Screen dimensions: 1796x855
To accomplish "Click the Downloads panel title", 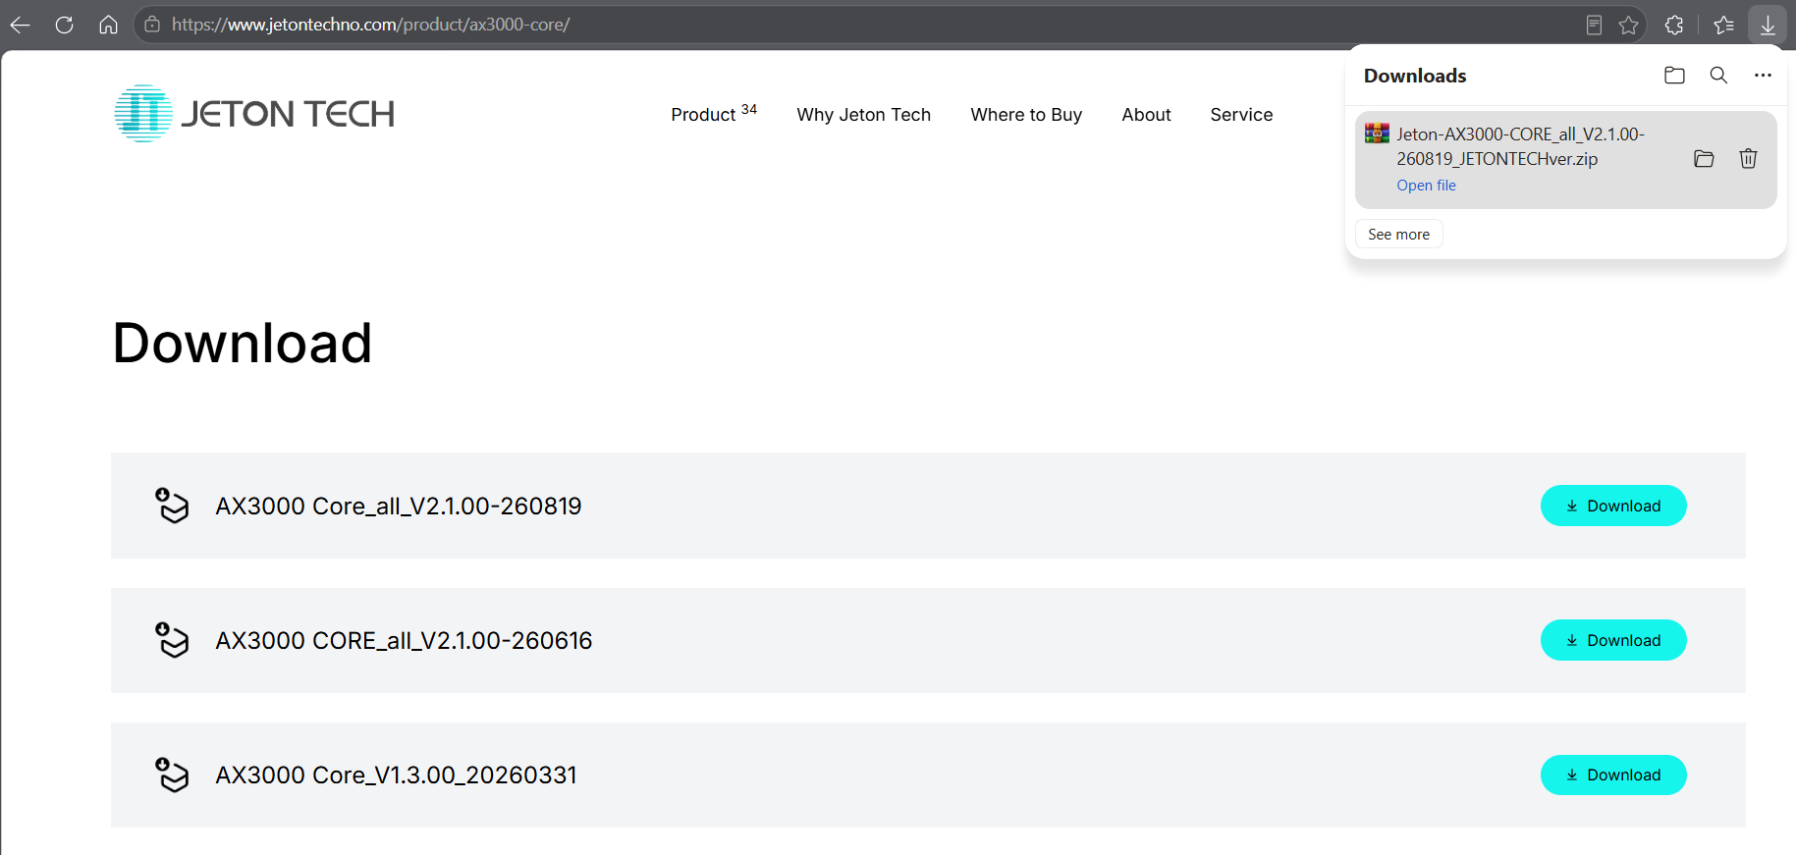I will pyautogui.click(x=1415, y=76).
